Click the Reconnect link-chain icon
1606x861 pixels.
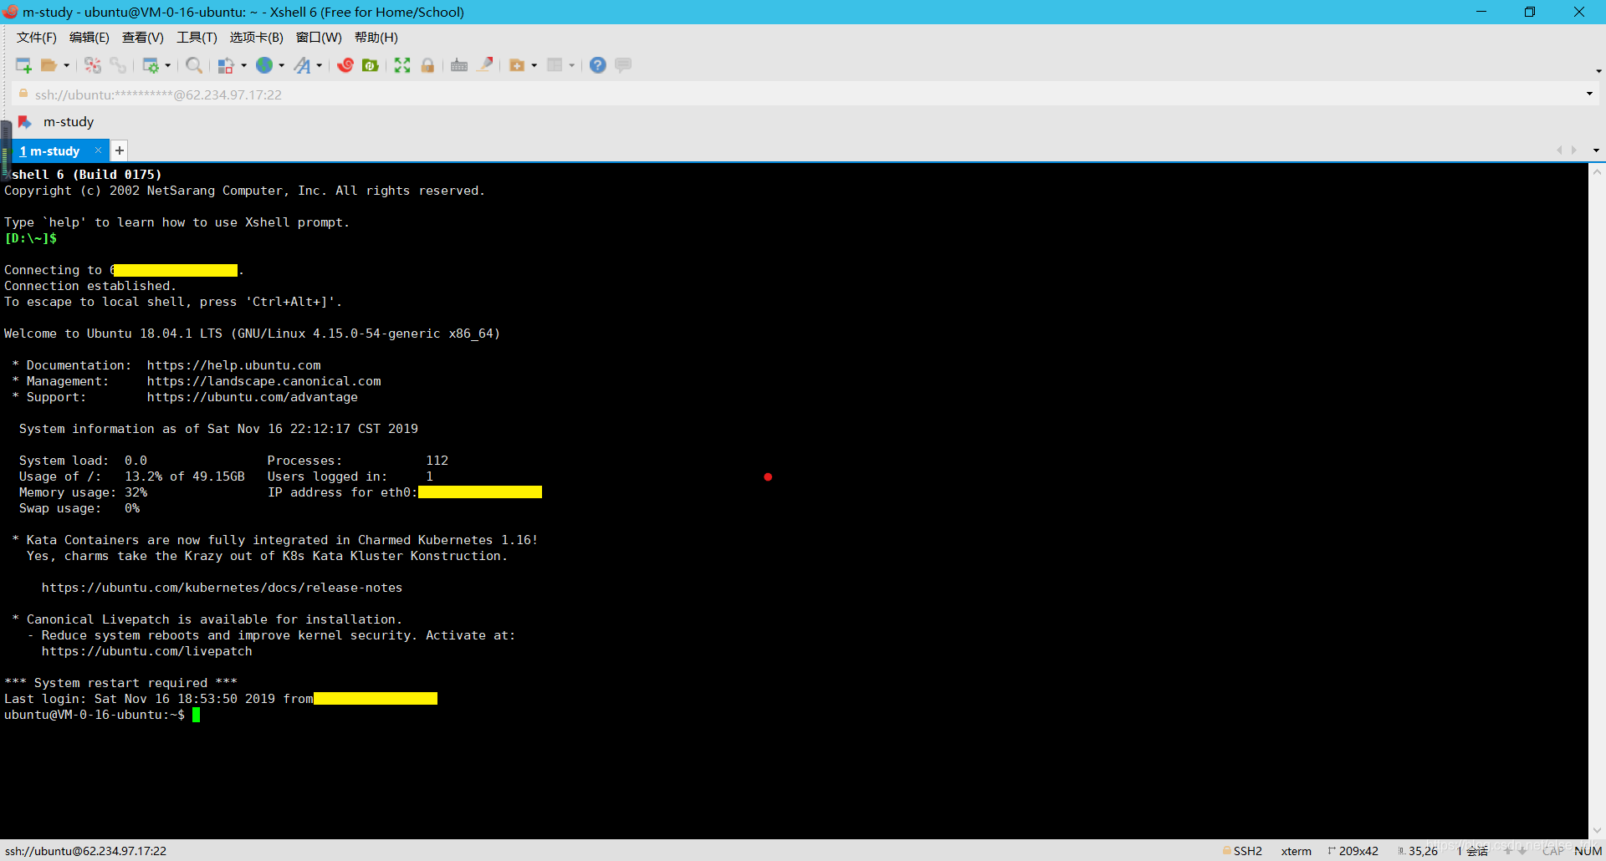click(118, 65)
